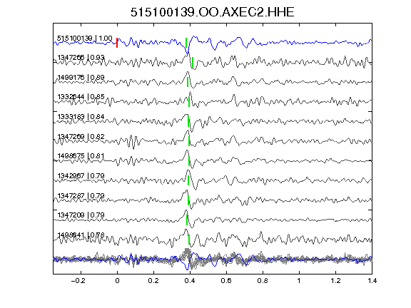
Task: Select the label 1498641 | 0.78
Action: (81, 235)
